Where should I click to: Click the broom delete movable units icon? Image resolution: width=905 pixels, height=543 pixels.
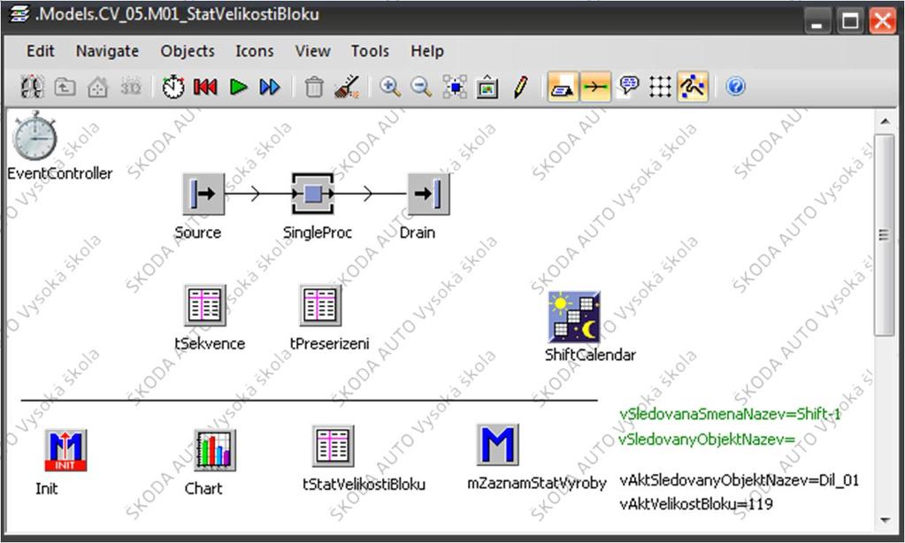coord(347,88)
